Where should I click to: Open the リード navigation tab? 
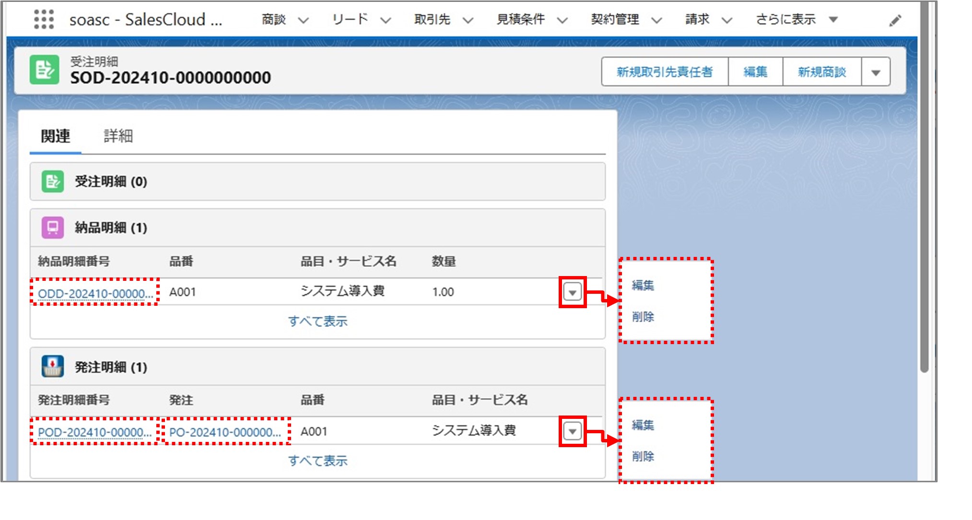[350, 20]
